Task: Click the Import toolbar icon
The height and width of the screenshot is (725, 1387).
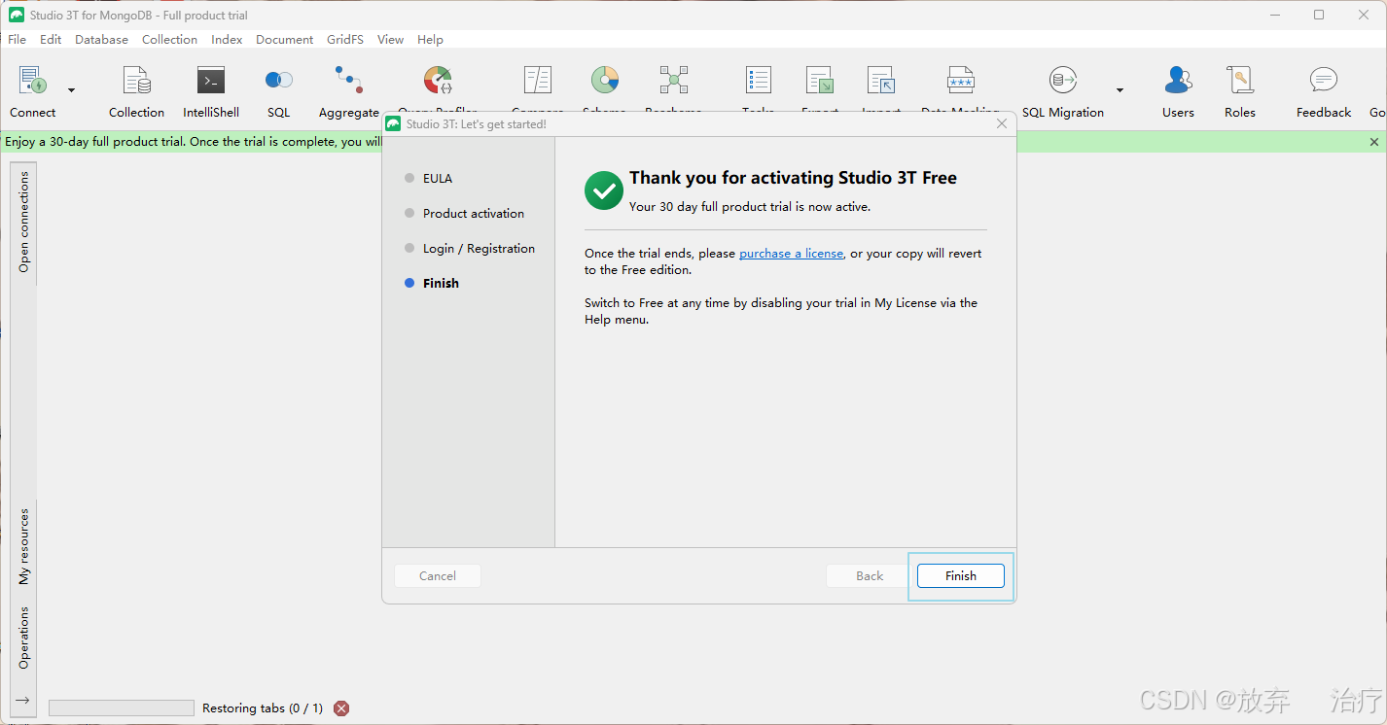Action: tap(881, 82)
